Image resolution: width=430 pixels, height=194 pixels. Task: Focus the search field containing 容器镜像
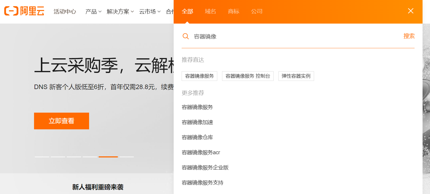coord(293,37)
